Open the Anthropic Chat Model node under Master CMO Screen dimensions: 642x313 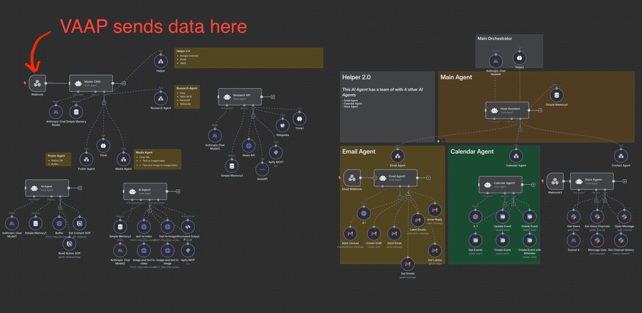click(x=56, y=112)
